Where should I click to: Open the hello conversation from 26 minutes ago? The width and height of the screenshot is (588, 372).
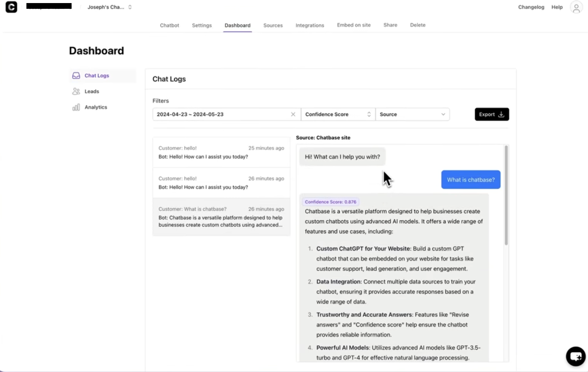point(221,183)
